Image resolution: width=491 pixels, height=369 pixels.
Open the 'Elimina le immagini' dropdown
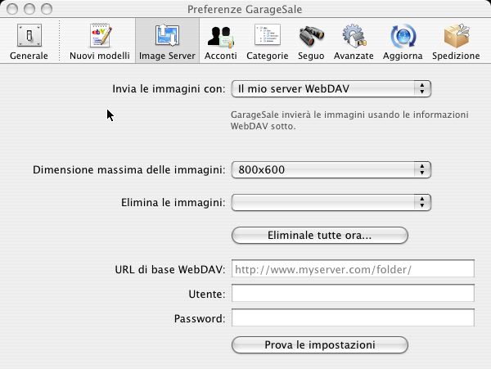point(331,202)
